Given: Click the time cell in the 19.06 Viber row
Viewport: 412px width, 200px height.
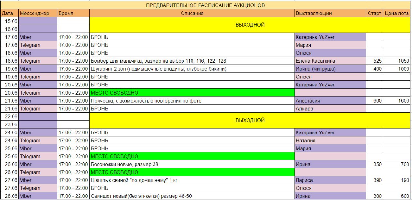Looking at the screenshot, I should (73, 69).
